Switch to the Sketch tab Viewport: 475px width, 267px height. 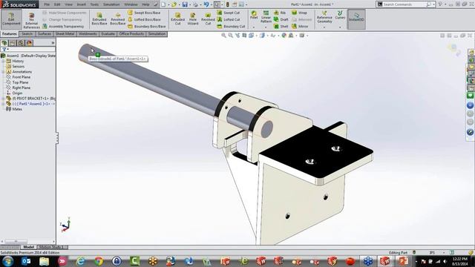(x=27, y=34)
